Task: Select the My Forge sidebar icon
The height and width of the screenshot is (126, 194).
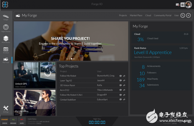Action: point(6,59)
